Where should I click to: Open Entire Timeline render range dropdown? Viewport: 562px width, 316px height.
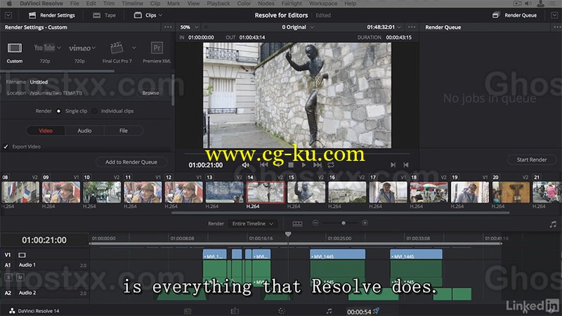pos(253,223)
